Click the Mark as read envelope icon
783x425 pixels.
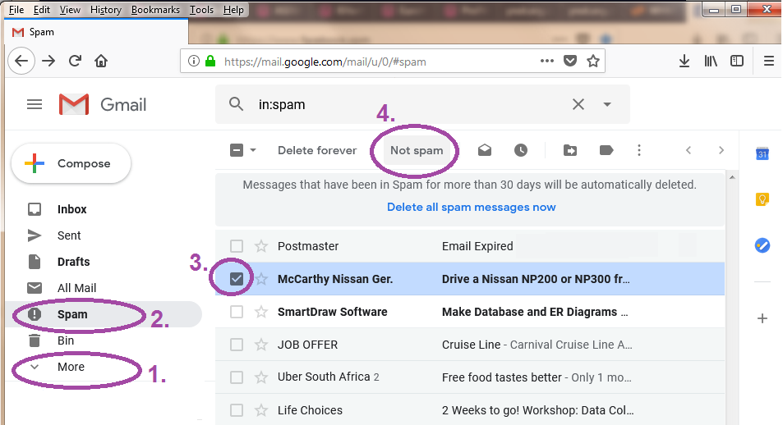485,150
